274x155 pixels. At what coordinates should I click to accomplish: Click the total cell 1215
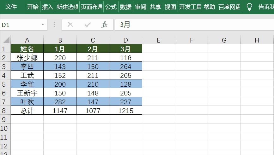tap(126, 111)
